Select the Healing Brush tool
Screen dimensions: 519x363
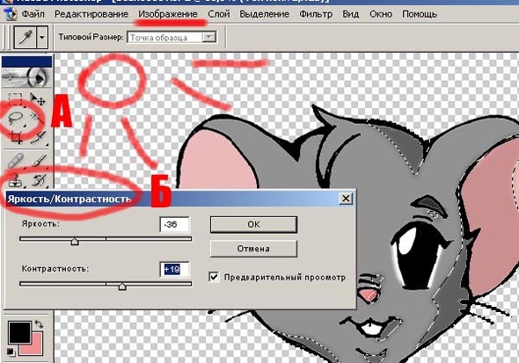[15, 160]
